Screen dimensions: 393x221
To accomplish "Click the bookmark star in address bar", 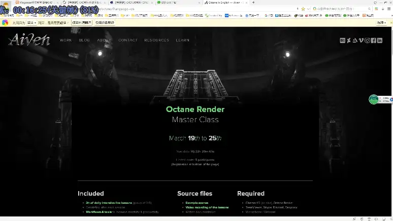I will point(303,9).
